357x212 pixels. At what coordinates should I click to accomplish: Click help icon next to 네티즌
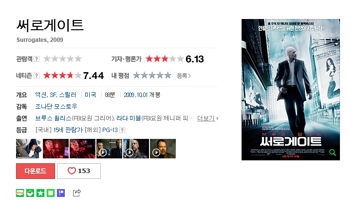pos(37,76)
